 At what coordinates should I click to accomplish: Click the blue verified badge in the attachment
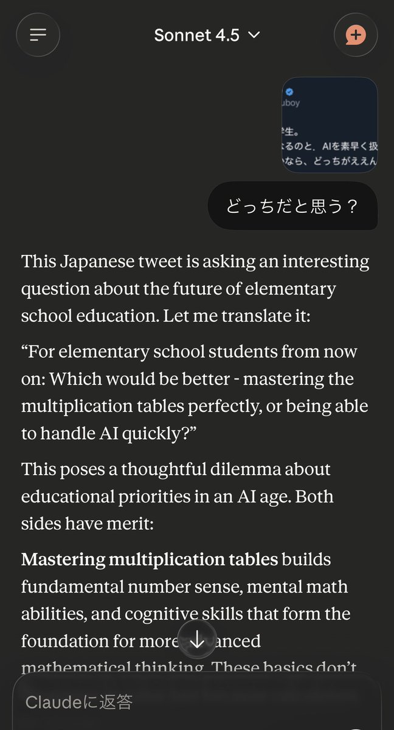point(290,91)
